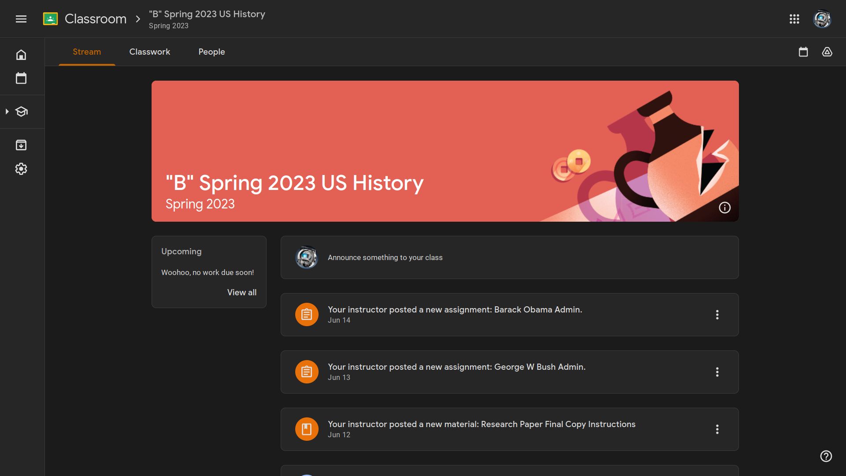Click View all upcoming work link
Image resolution: width=846 pixels, height=476 pixels.
point(242,292)
